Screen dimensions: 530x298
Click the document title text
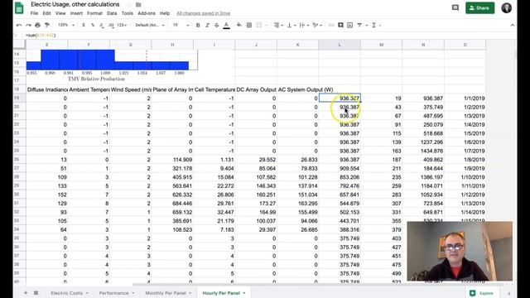point(75,4)
